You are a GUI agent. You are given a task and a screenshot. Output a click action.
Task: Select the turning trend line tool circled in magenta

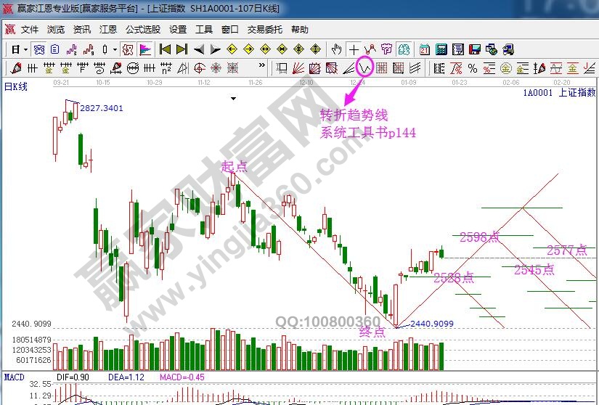click(x=364, y=69)
